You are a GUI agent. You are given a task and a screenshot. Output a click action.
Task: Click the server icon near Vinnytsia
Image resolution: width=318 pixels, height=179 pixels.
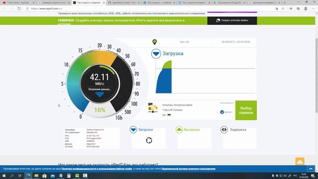tap(153, 108)
